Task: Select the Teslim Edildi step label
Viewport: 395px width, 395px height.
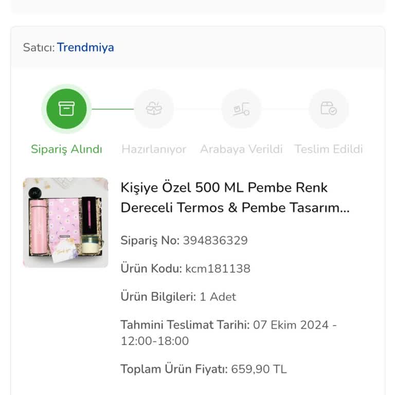Action: (x=329, y=149)
